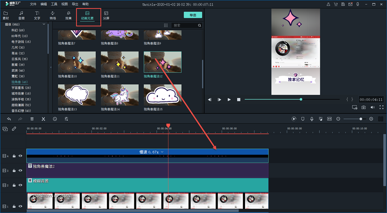Switch to the 分屏 tab
Screen dimensions: 387x213
106,15
